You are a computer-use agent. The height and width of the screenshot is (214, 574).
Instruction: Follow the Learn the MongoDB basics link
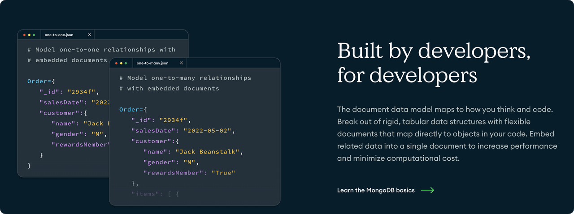click(x=385, y=190)
